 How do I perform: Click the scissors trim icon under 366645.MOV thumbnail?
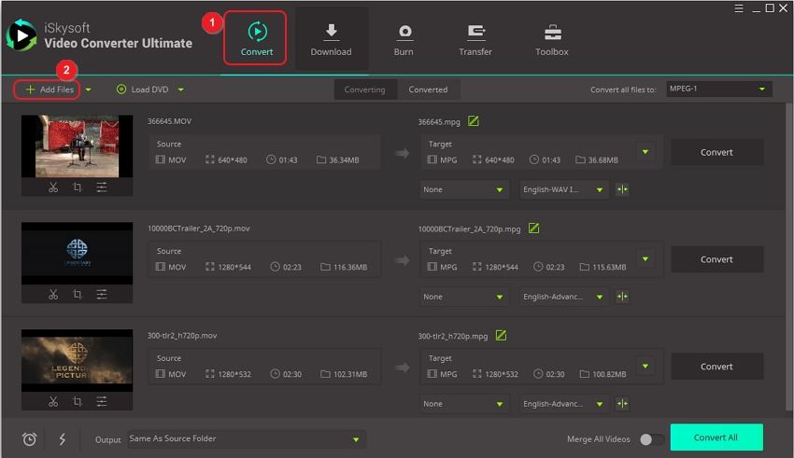click(53, 187)
